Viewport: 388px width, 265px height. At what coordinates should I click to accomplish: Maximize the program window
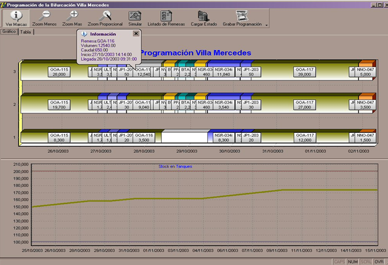[x=379, y=5]
